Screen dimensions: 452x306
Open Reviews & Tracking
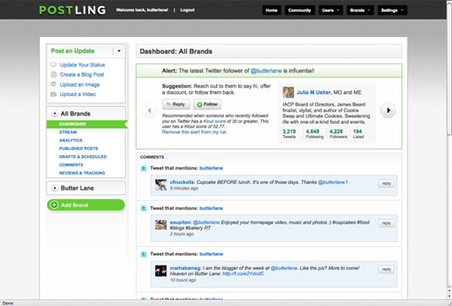[x=82, y=173]
